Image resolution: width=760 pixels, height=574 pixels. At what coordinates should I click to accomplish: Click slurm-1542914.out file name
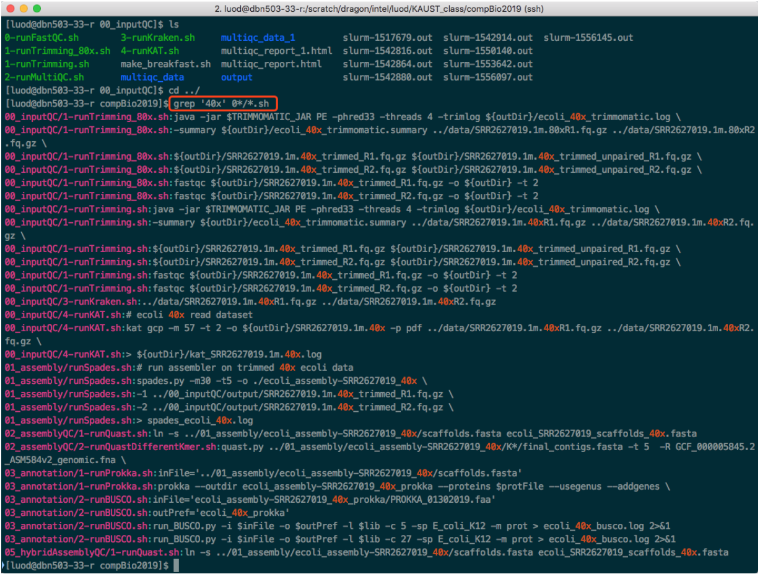tap(488, 38)
